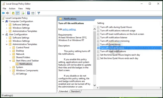Select 'Turn off notifications network usage'
163x98 pixels.
coord(118,31)
